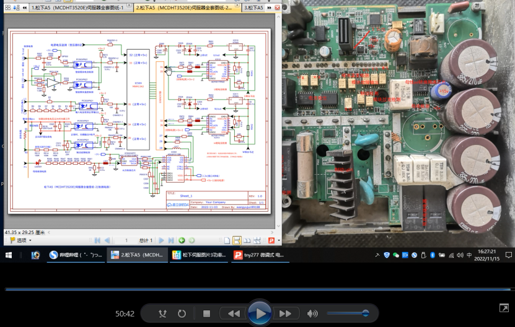
Task: Click the tab list grid icon
Action: [8, 7]
